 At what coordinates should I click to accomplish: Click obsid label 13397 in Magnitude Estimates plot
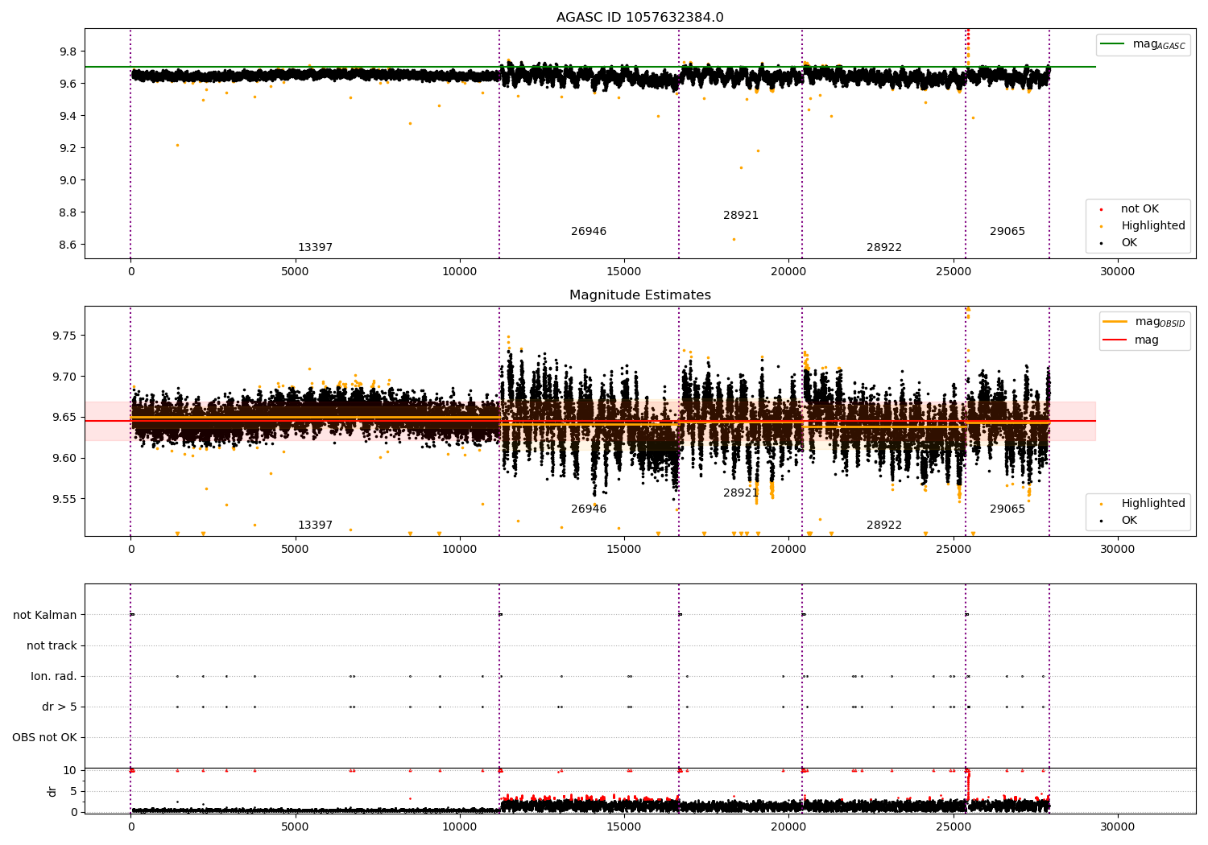(315, 525)
